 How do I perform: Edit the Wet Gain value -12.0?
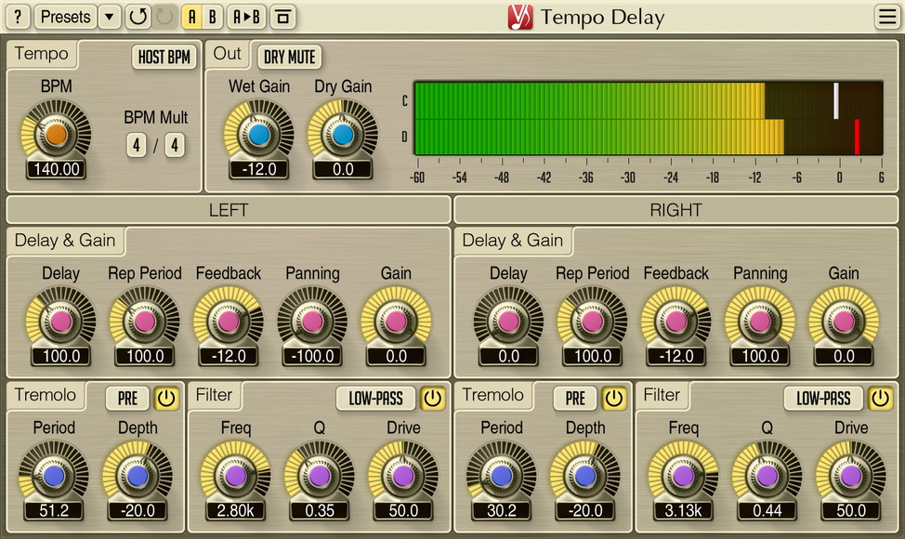tap(259, 169)
